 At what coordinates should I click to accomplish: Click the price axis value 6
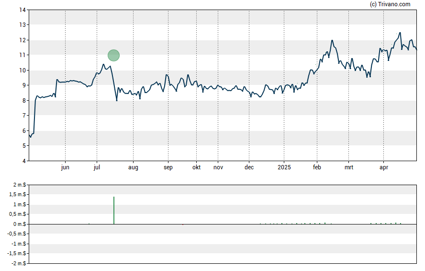[x=24, y=130]
